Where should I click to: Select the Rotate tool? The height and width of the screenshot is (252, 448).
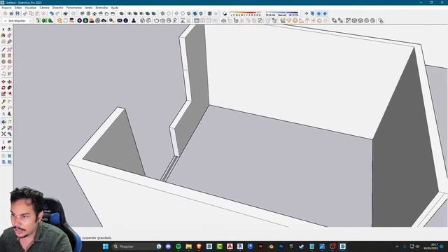coord(3,87)
